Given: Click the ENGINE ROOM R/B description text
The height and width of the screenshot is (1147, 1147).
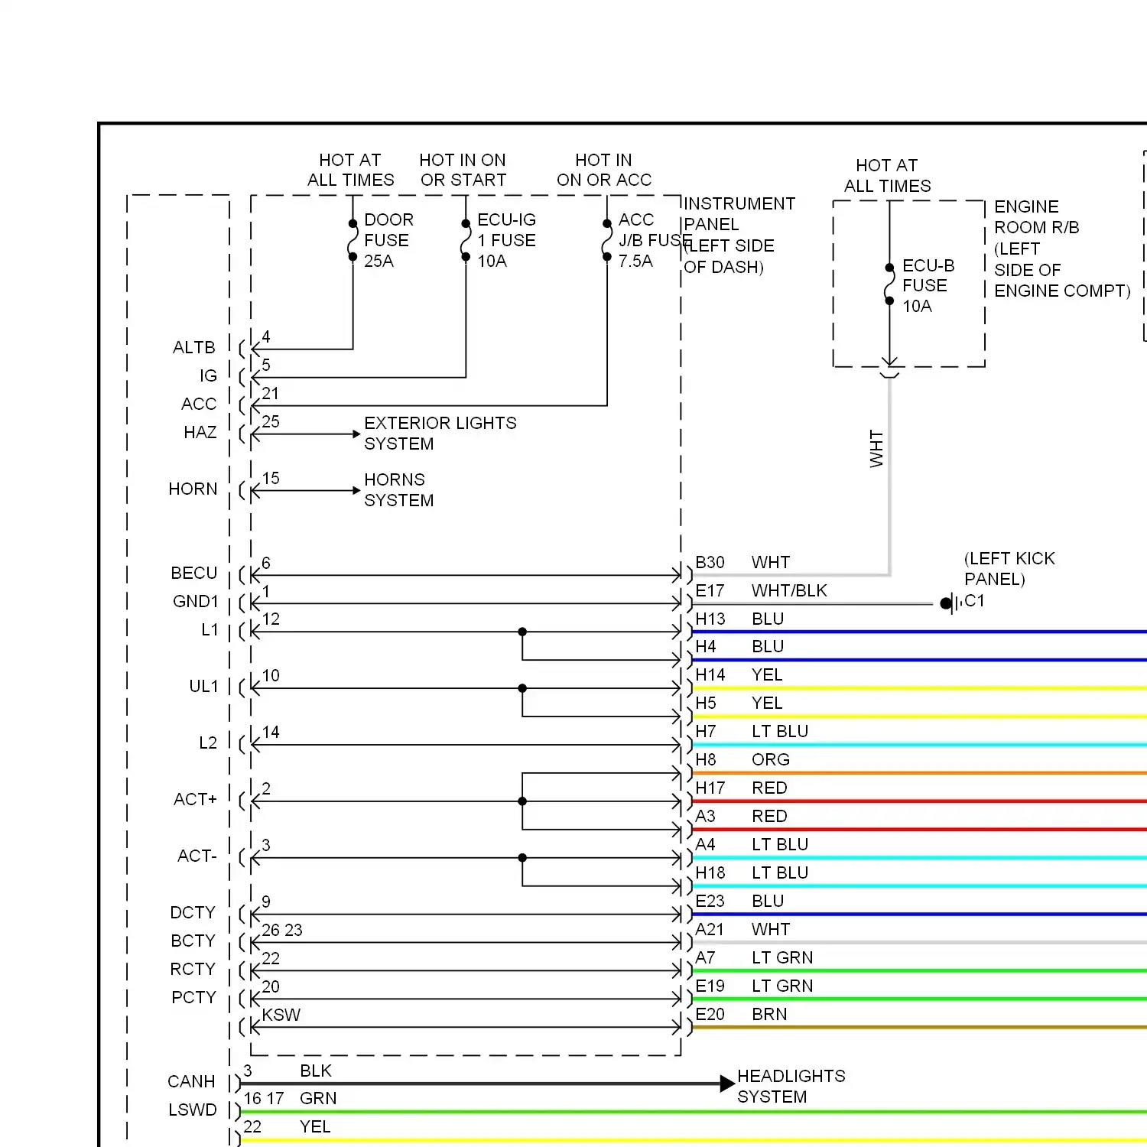Looking at the screenshot, I should pyautogui.click(x=1062, y=249).
